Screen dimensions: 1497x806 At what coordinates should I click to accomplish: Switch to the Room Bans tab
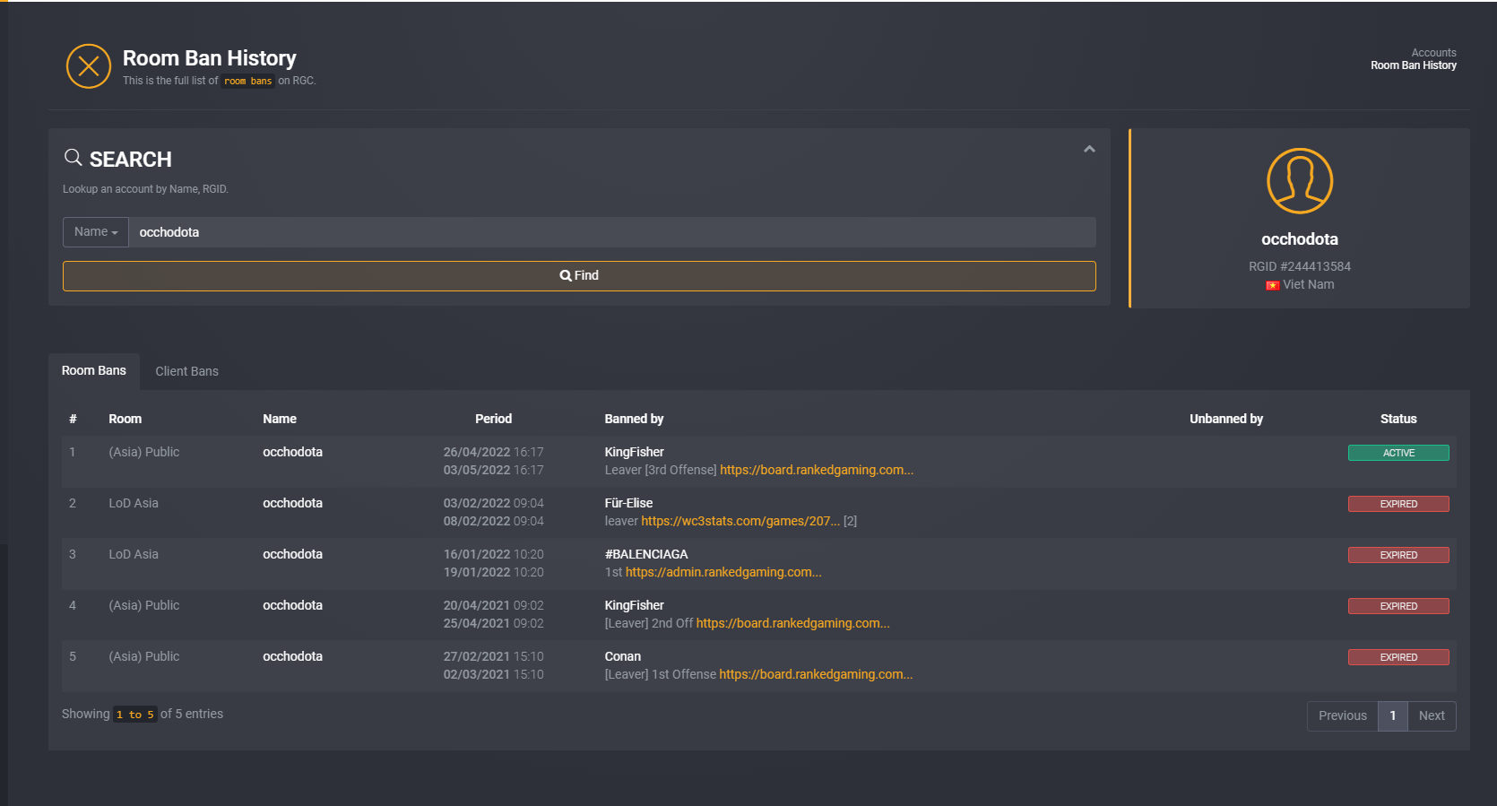pos(94,371)
